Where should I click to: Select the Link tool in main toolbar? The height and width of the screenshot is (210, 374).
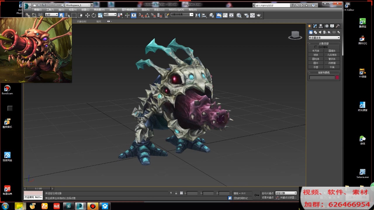coord(28,15)
